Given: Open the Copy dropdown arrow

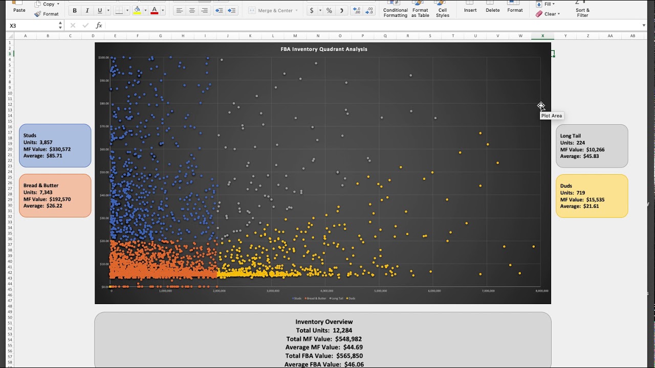Looking at the screenshot, I should pyautogui.click(x=58, y=4).
